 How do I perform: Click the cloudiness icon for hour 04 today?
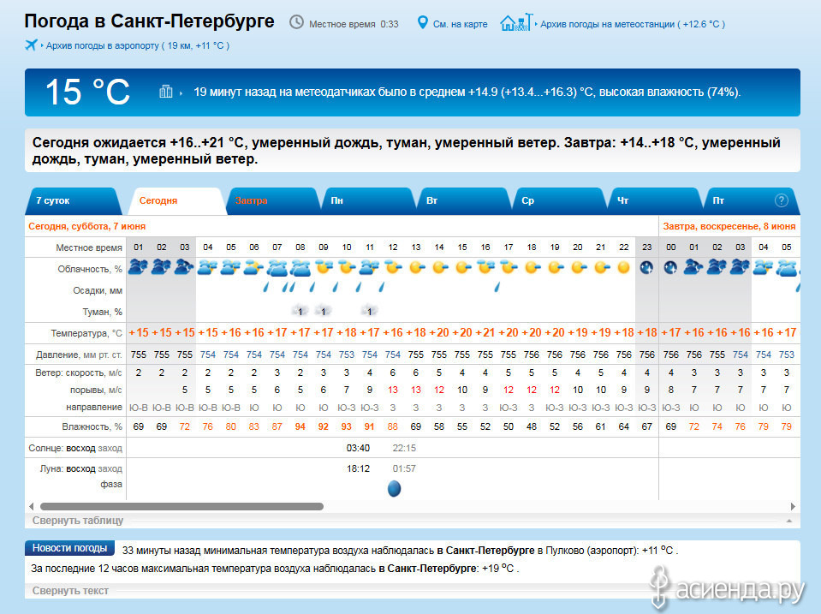coord(207,268)
